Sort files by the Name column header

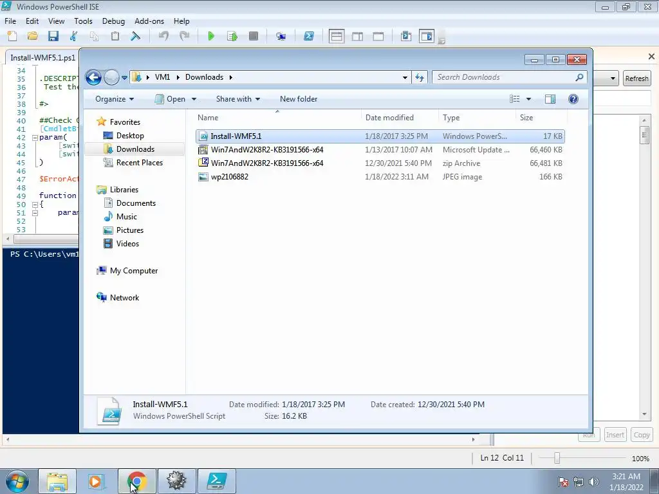[277, 118]
